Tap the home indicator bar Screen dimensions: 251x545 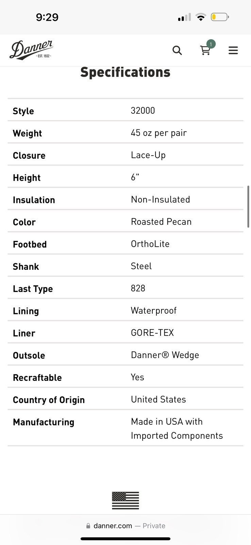125,539
